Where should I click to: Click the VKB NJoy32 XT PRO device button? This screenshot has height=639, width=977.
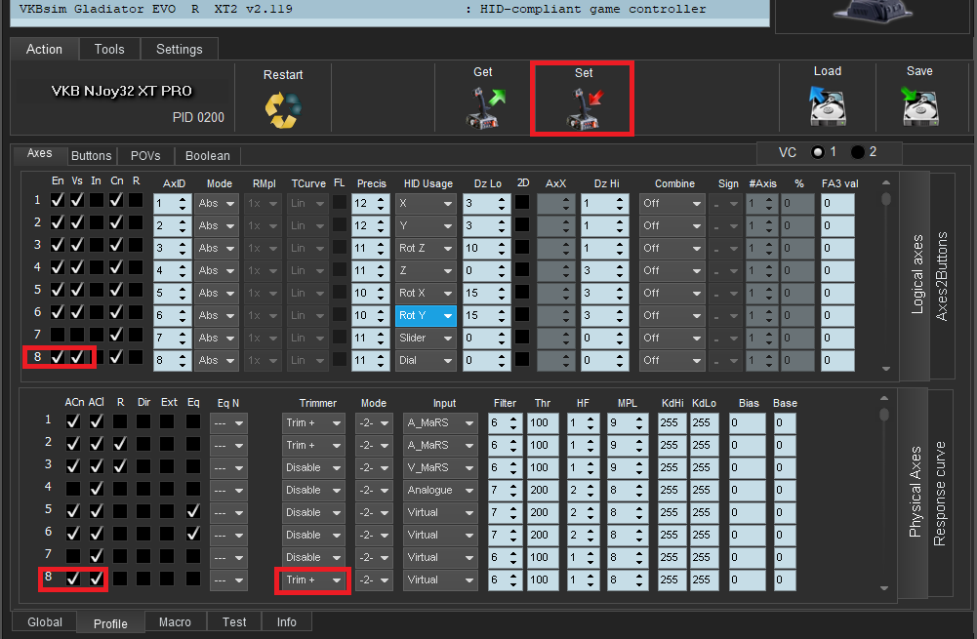click(122, 91)
